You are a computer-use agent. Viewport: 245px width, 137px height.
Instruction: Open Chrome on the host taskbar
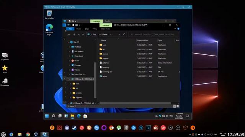point(28,134)
